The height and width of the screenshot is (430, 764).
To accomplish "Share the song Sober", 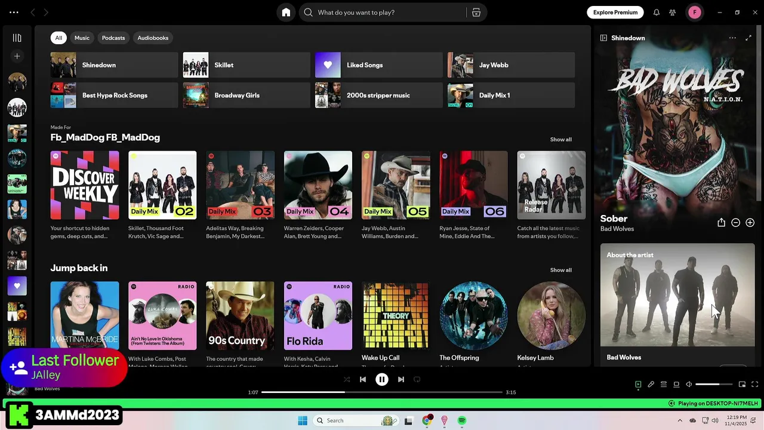I will pyautogui.click(x=721, y=222).
